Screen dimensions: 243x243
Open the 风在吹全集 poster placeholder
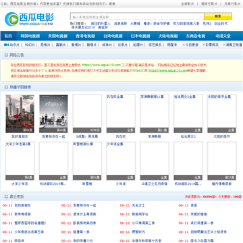point(121,113)
